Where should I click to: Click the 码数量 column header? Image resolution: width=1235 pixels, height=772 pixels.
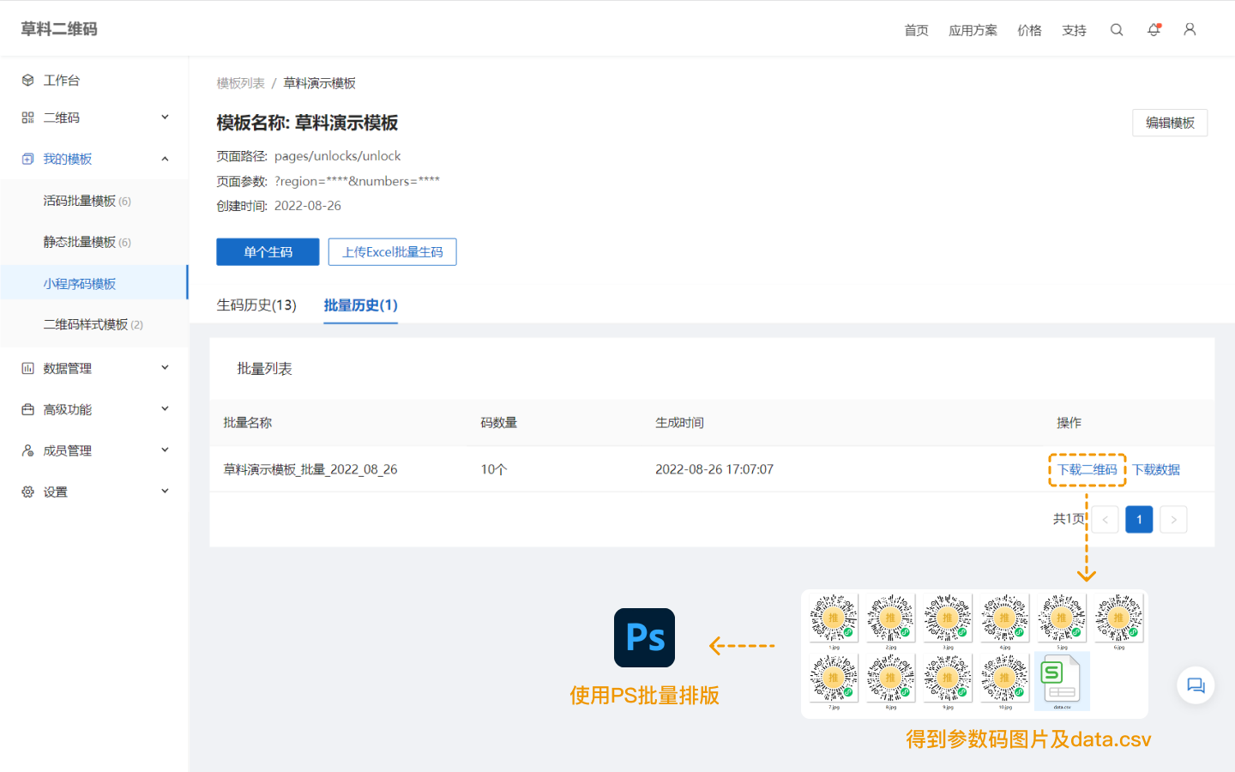pyautogui.click(x=499, y=423)
